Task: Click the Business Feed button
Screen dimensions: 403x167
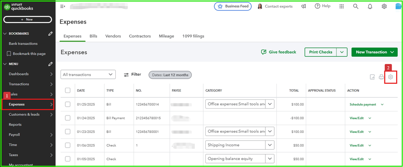Action: pyautogui.click(x=233, y=6)
